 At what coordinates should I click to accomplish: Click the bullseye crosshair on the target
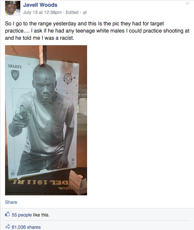(x=68, y=79)
